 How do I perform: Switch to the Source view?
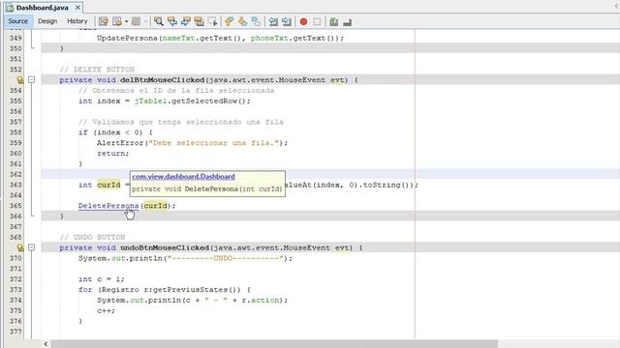pyautogui.click(x=18, y=21)
